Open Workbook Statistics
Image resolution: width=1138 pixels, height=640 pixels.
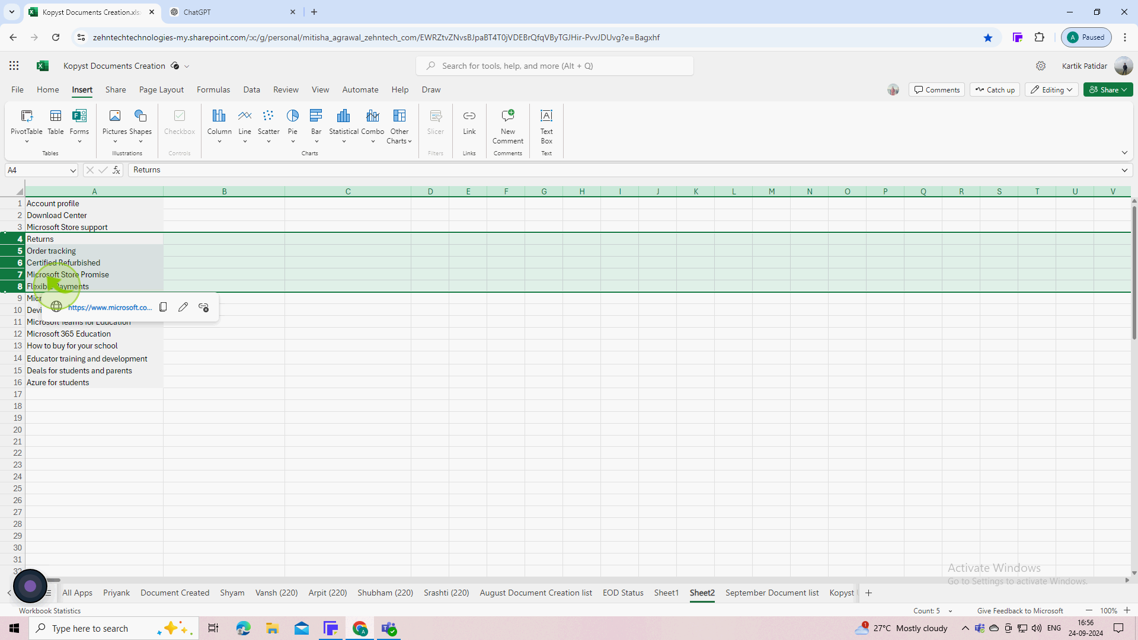[50, 611]
